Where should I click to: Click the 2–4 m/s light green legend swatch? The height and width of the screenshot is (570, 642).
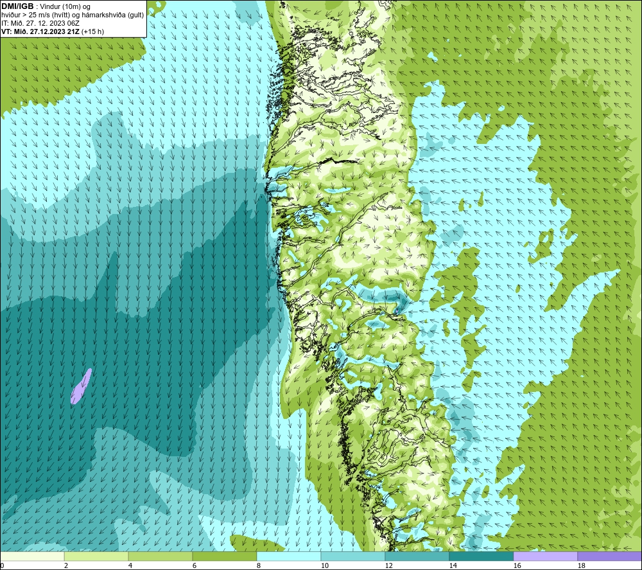(x=96, y=556)
